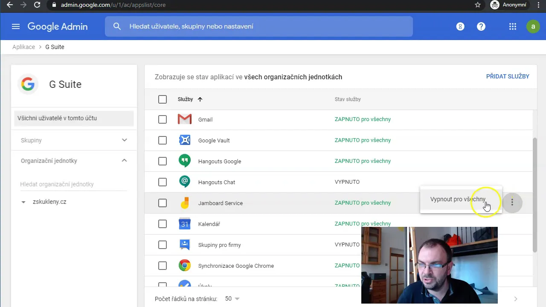This screenshot has width=546, height=307.
Task: Click the G Suite Google logo
Action: [x=28, y=84]
